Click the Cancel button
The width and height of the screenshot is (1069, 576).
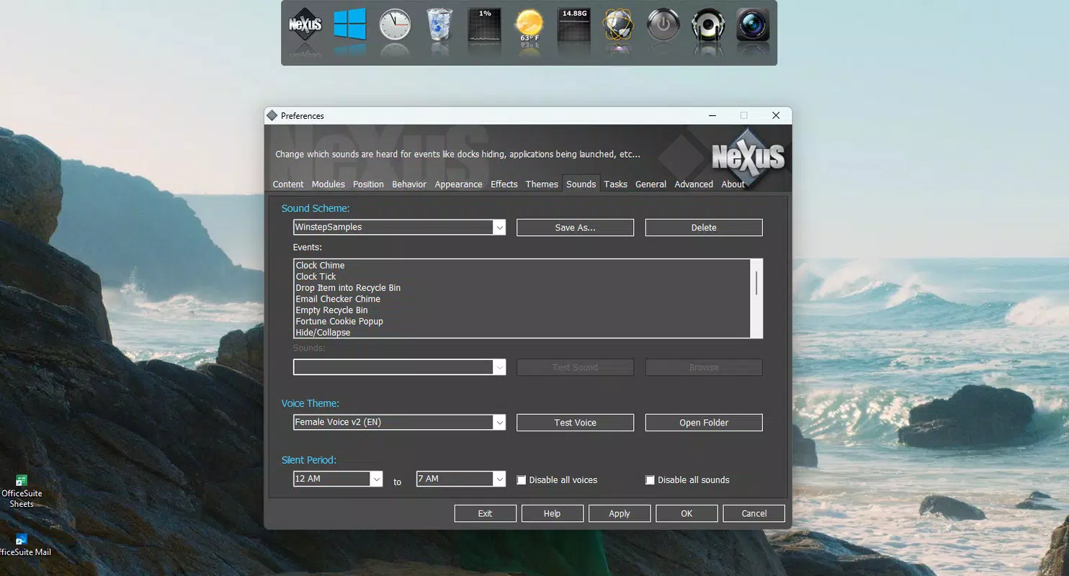coord(754,513)
